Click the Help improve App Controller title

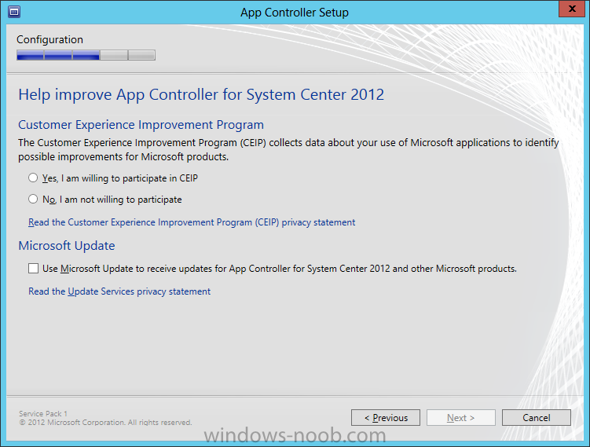pyautogui.click(x=201, y=94)
